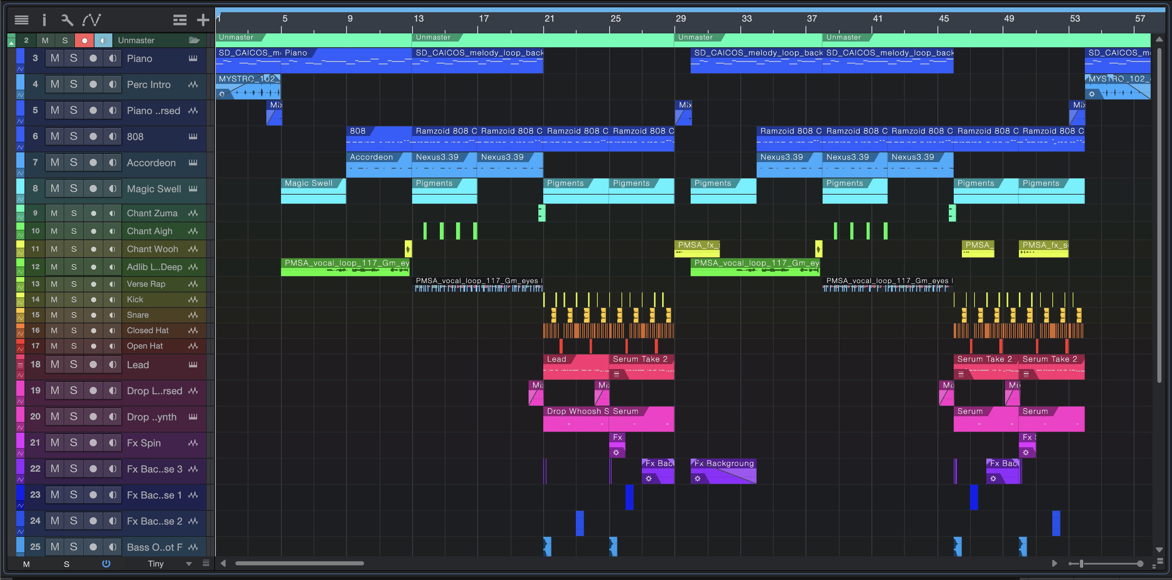
Task: Click the wrench track options icon
Action: click(x=67, y=20)
